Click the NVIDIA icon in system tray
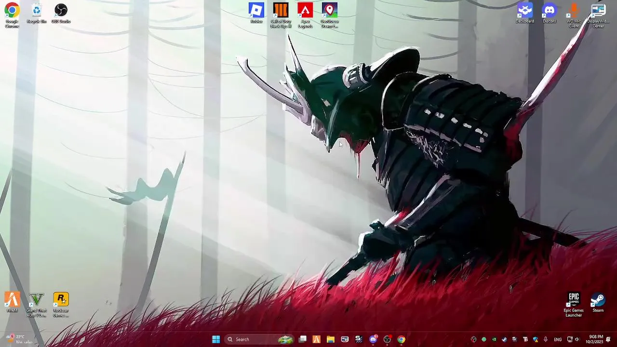The height and width of the screenshot is (347, 617). (x=494, y=339)
